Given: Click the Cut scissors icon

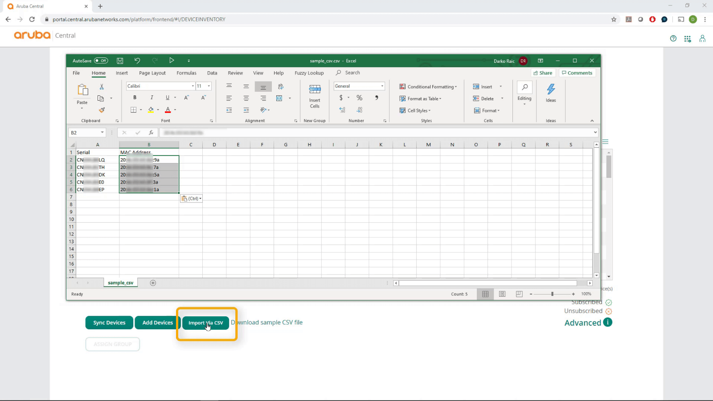Looking at the screenshot, I should coord(102,86).
